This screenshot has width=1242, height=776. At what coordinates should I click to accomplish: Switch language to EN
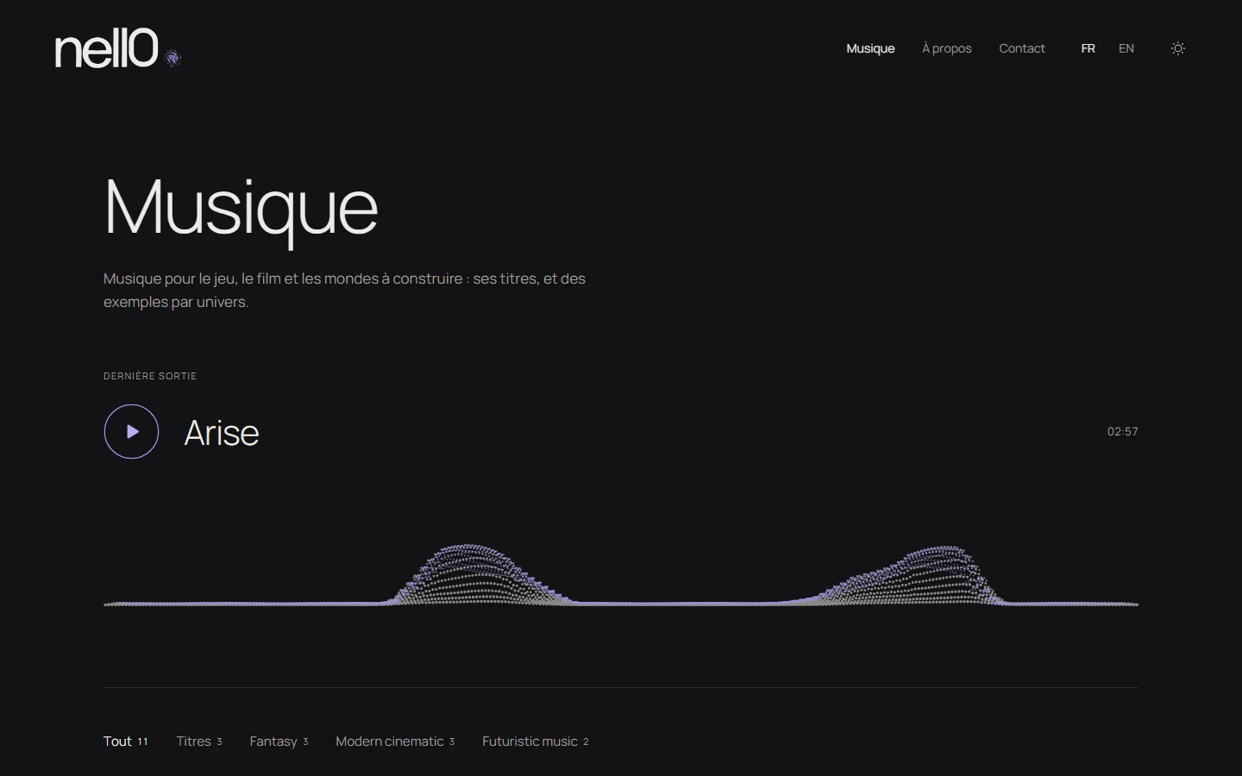point(1126,48)
